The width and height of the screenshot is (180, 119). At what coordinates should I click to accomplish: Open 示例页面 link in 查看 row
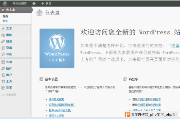point(143,100)
